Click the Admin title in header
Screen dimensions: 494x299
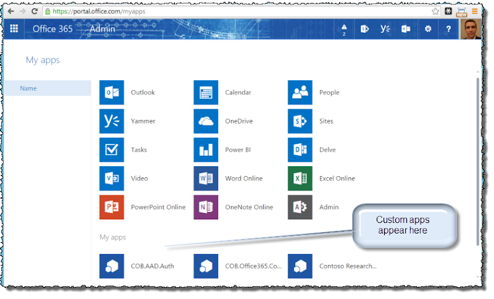103,28
